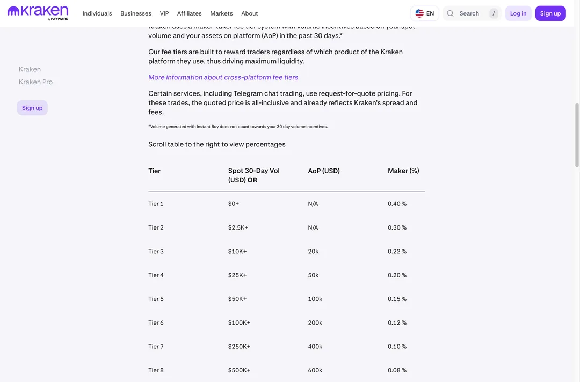580x382 pixels.
Task: Open the EN language selector
Action: pyautogui.click(x=425, y=13)
